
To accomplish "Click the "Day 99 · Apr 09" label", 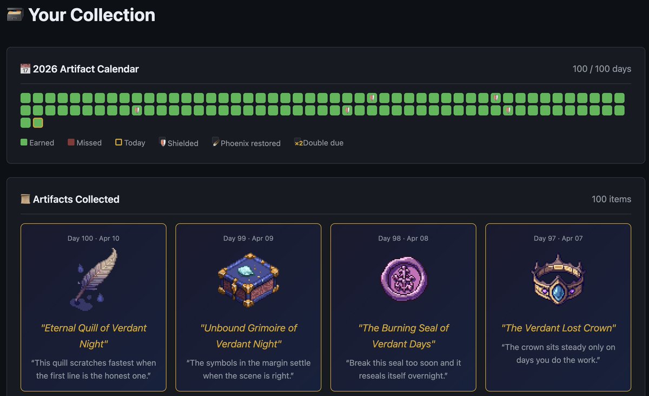I will pos(248,238).
